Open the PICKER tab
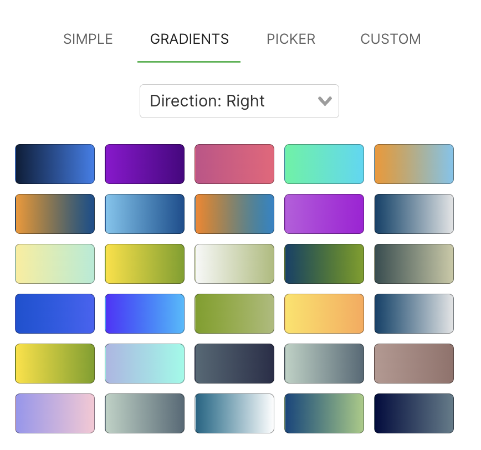 291,39
